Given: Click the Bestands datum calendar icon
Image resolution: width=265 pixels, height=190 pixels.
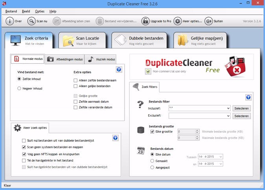Looking at the screenshot, I should [x=141, y=151].
